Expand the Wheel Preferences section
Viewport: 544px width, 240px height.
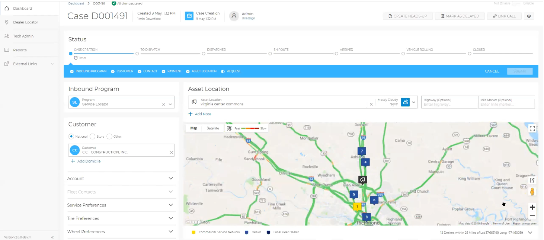pyautogui.click(x=171, y=231)
